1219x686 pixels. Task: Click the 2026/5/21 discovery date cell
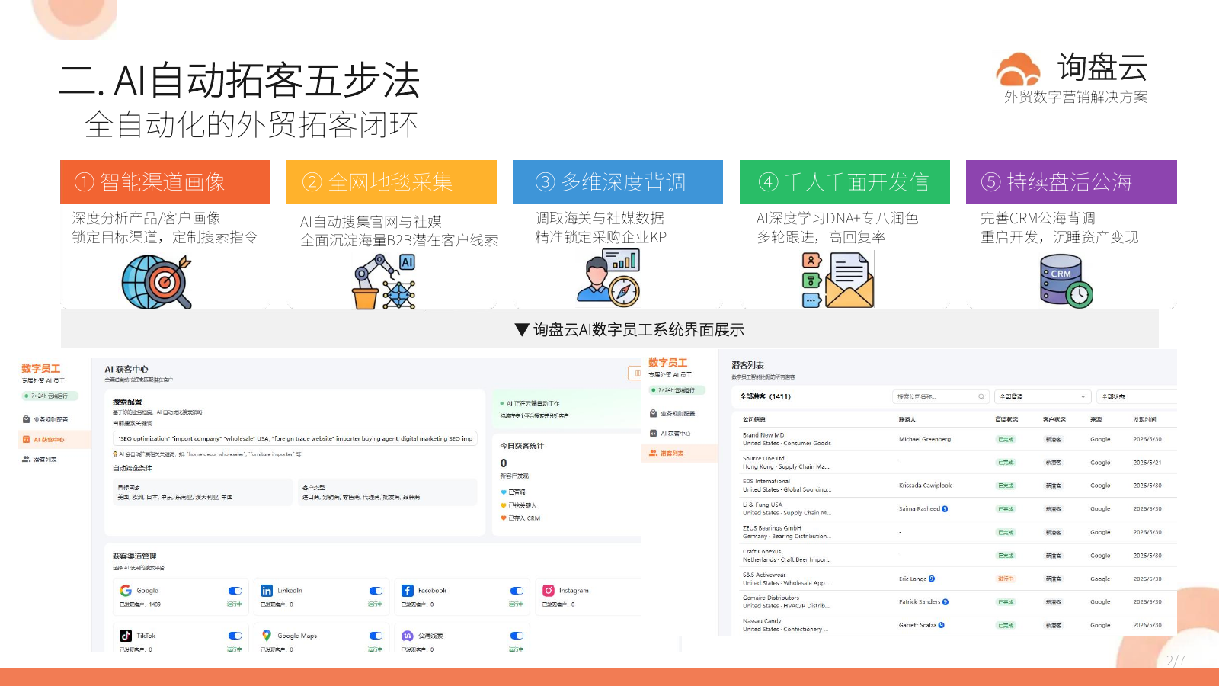point(1147,463)
